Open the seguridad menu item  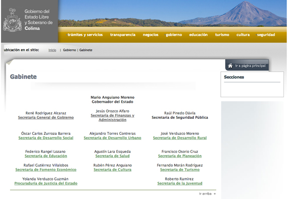[266, 35]
